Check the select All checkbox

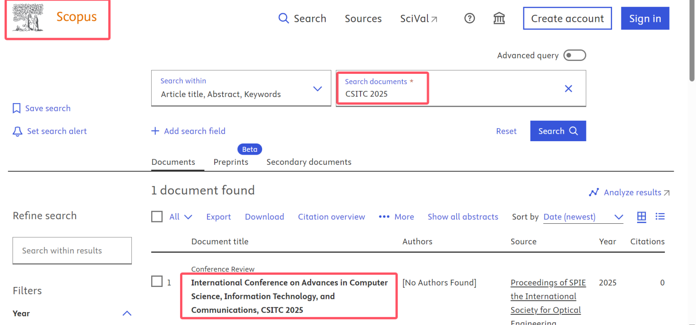point(157,217)
